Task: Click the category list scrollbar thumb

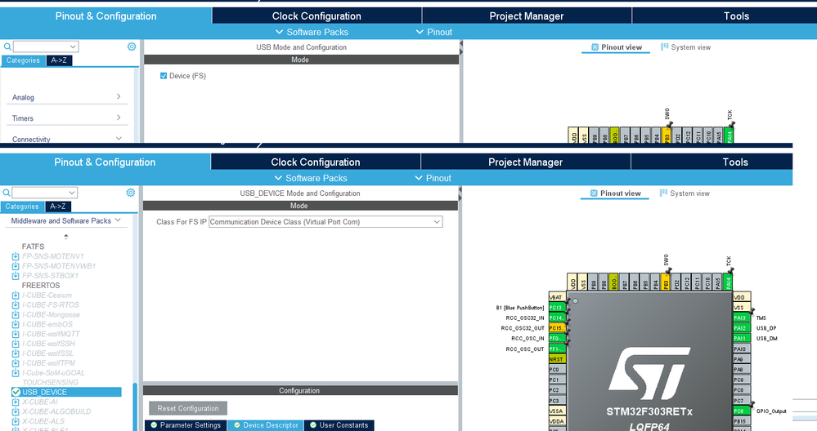Action: coord(136,407)
